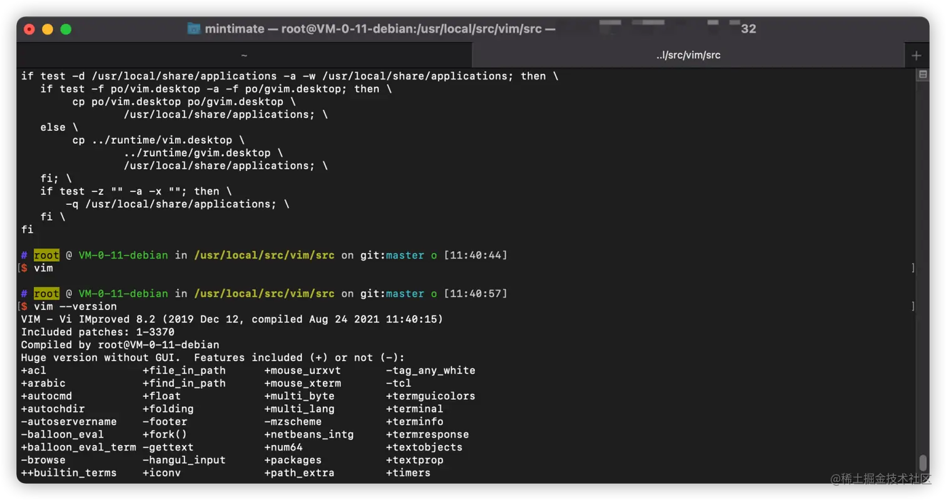Click the "-tag_any_white" feature entry
Screen dimensions: 946x500
click(430, 371)
